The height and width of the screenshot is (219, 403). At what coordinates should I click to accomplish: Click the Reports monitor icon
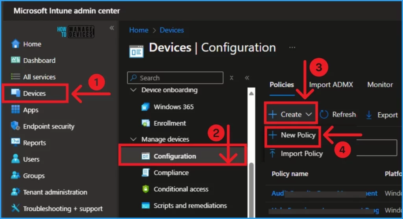point(15,142)
